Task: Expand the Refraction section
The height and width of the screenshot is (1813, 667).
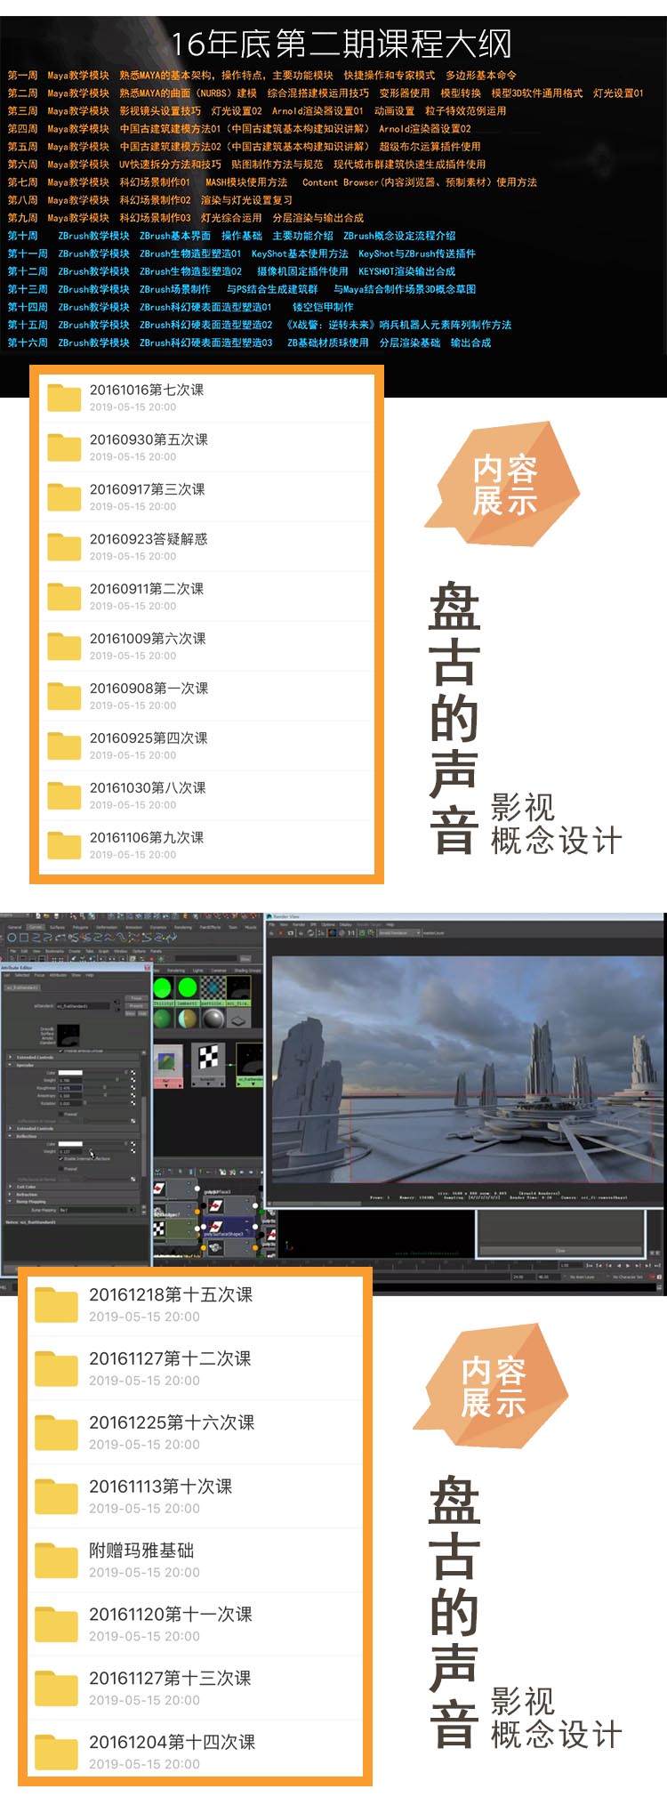Action: (x=10, y=1195)
